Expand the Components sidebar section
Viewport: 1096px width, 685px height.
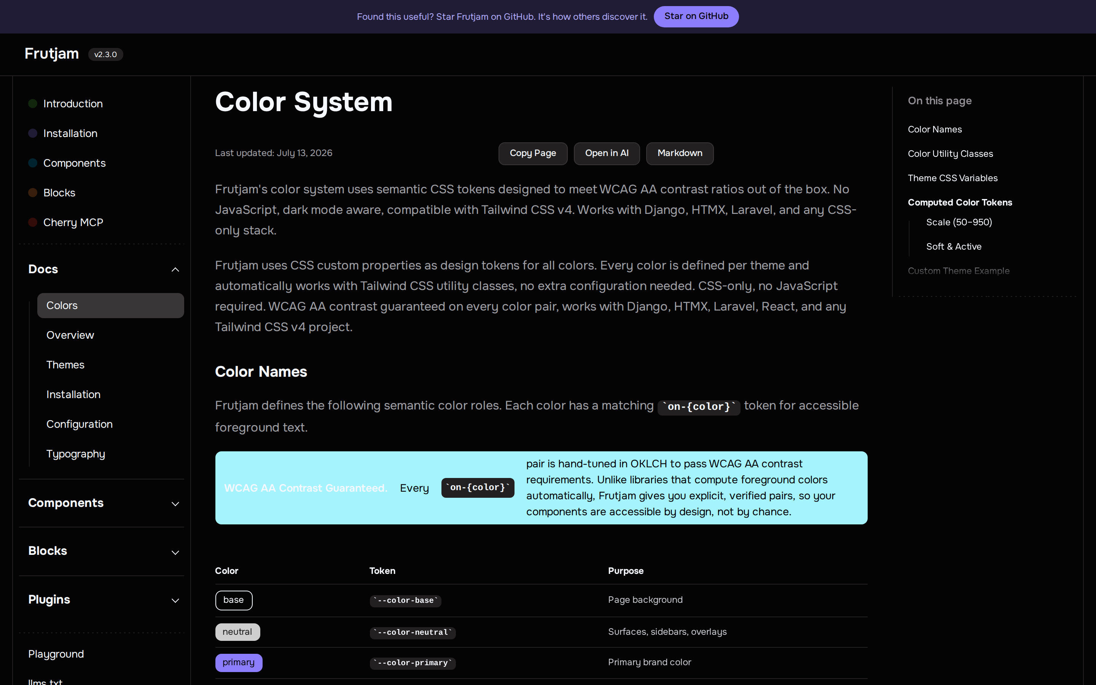(175, 504)
